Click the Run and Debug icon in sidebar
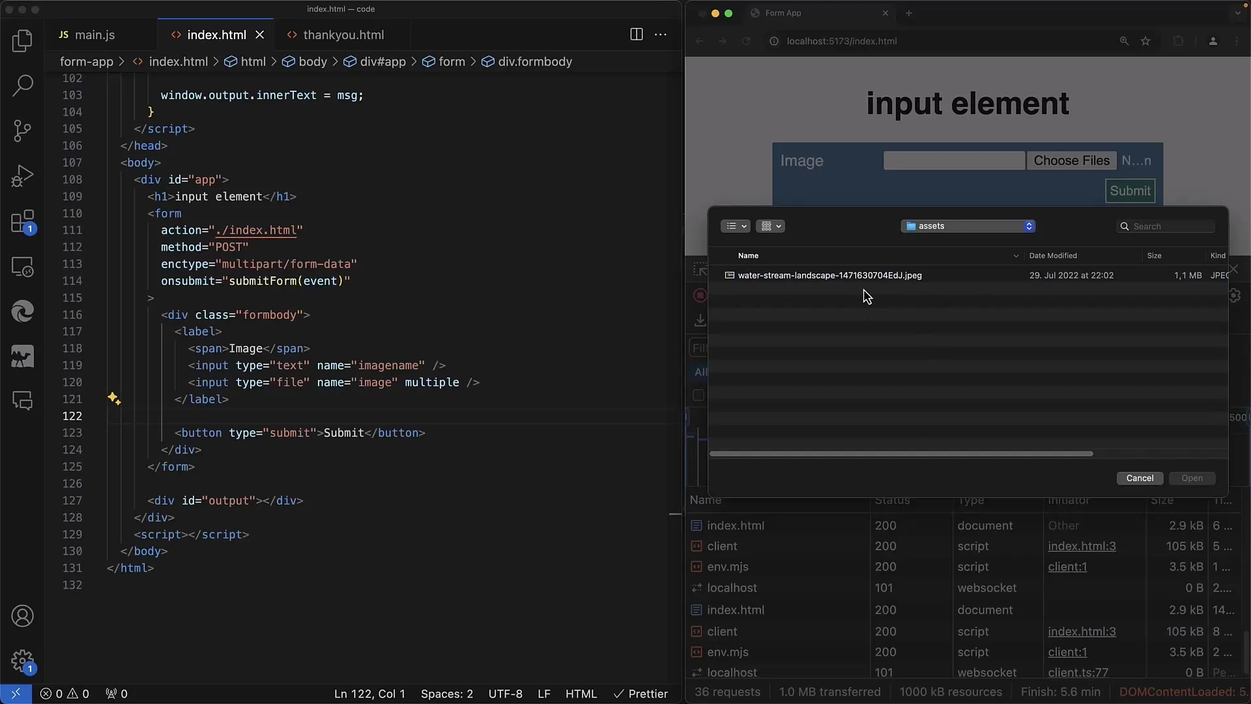Viewport: 1251px width, 704px height. [22, 175]
